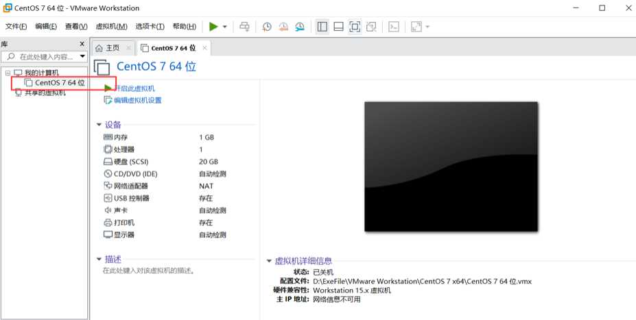This screenshot has width=636, height=320.
Task: Click the full screen mode icon
Action: [x=355, y=27]
